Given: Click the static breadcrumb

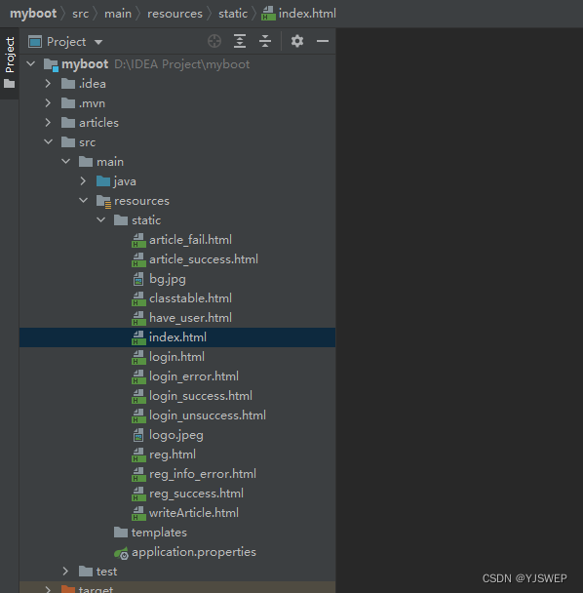Looking at the screenshot, I should click(x=233, y=14).
